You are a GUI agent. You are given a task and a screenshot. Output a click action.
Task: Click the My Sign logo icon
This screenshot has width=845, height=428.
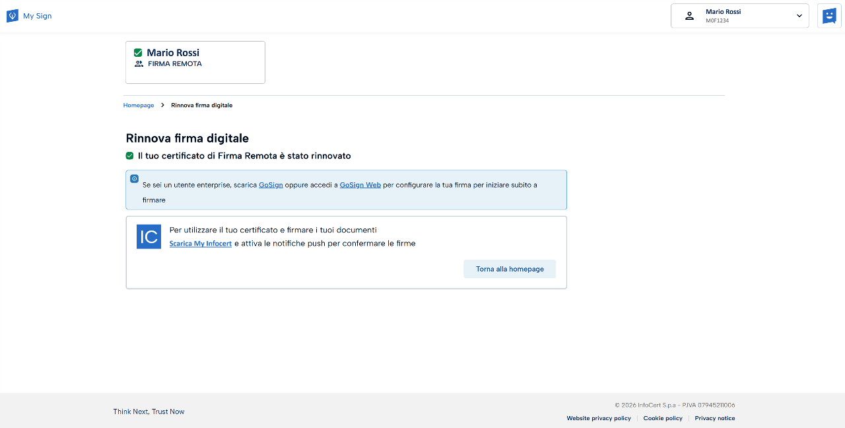(x=13, y=16)
